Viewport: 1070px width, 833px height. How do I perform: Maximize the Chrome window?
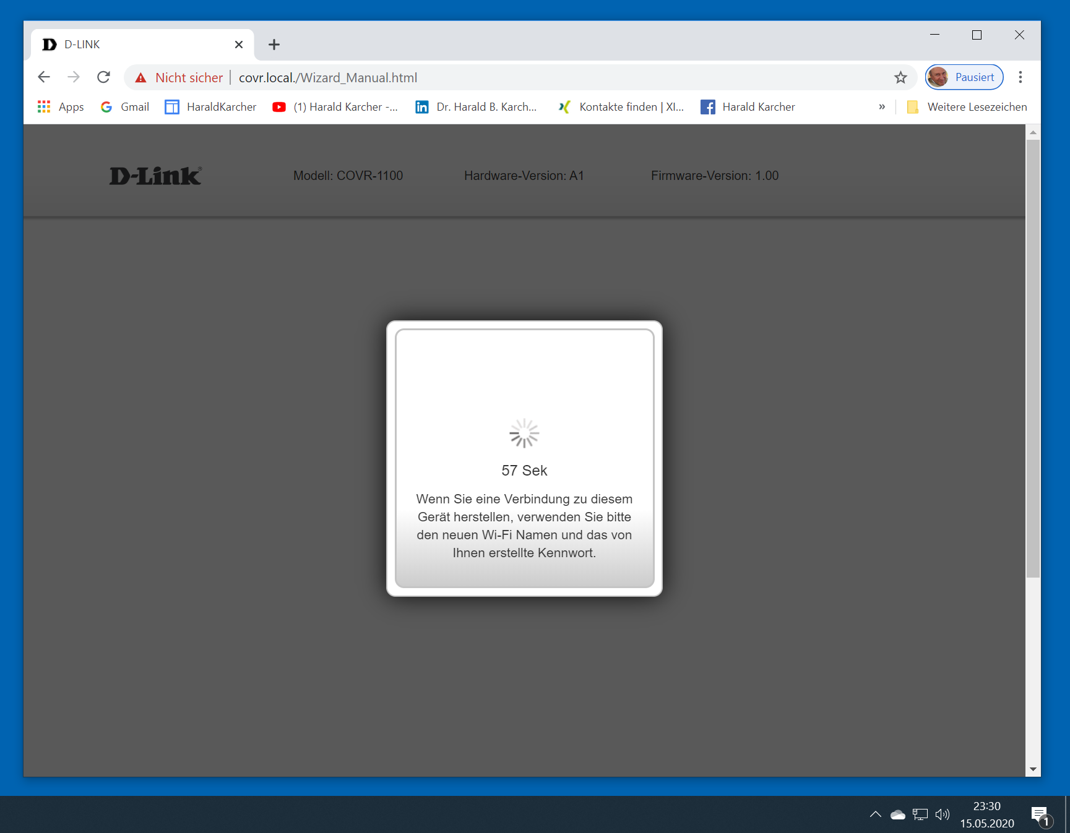click(x=977, y=35)
